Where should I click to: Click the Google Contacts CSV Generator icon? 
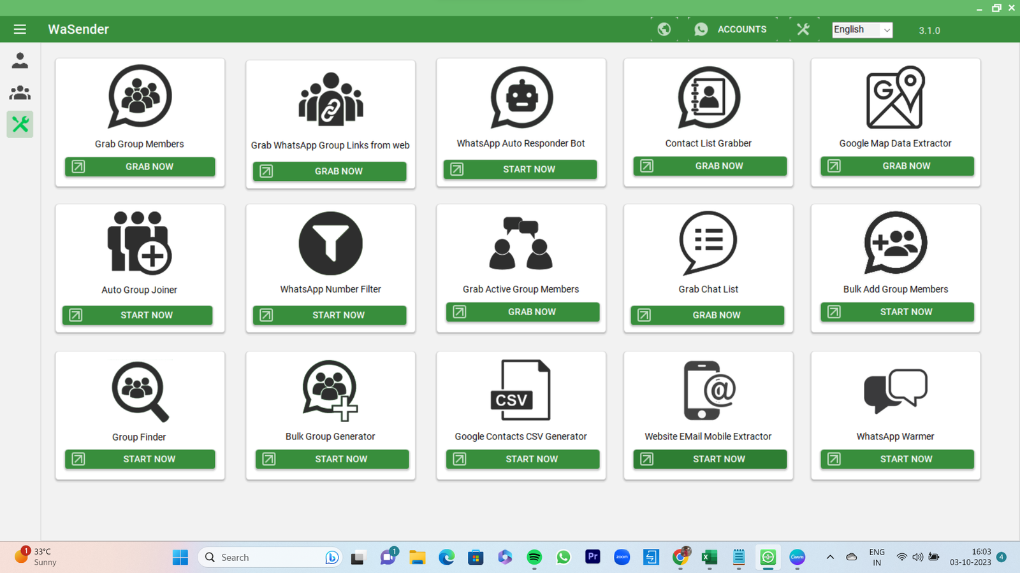(521, 390)
